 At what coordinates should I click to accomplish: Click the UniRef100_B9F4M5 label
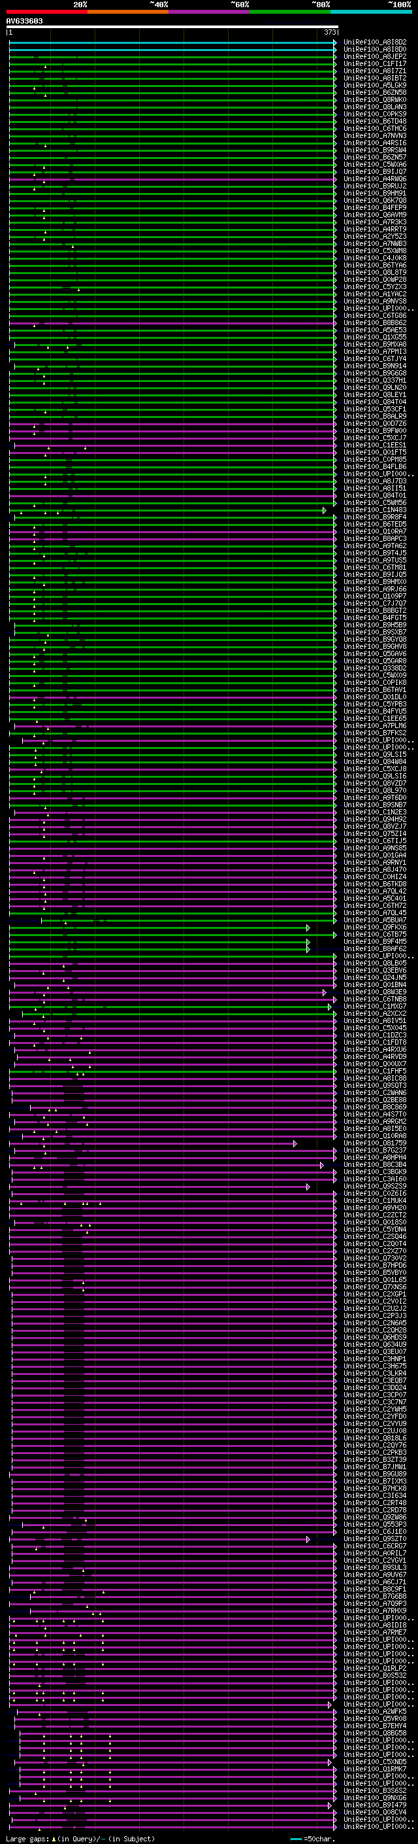coord(375,942)
